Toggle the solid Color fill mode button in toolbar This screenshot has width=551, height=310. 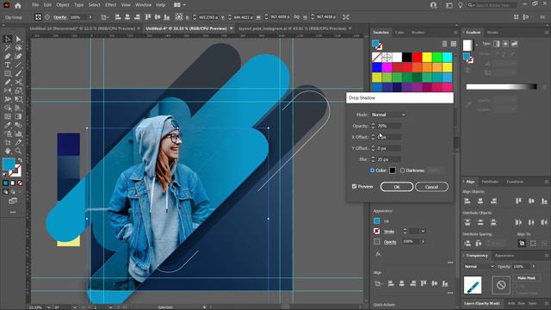pyautogui.click(x=6, y=183)
